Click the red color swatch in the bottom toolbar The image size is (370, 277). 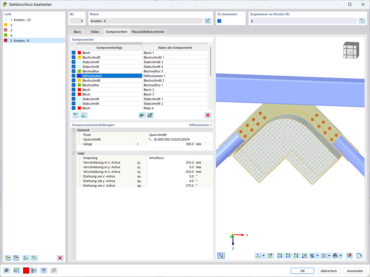[26, 270]
